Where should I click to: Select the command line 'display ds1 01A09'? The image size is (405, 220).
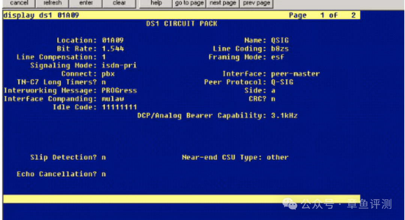tap(41, 15)
